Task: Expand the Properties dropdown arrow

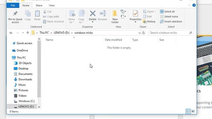Action: pos(135,22)
